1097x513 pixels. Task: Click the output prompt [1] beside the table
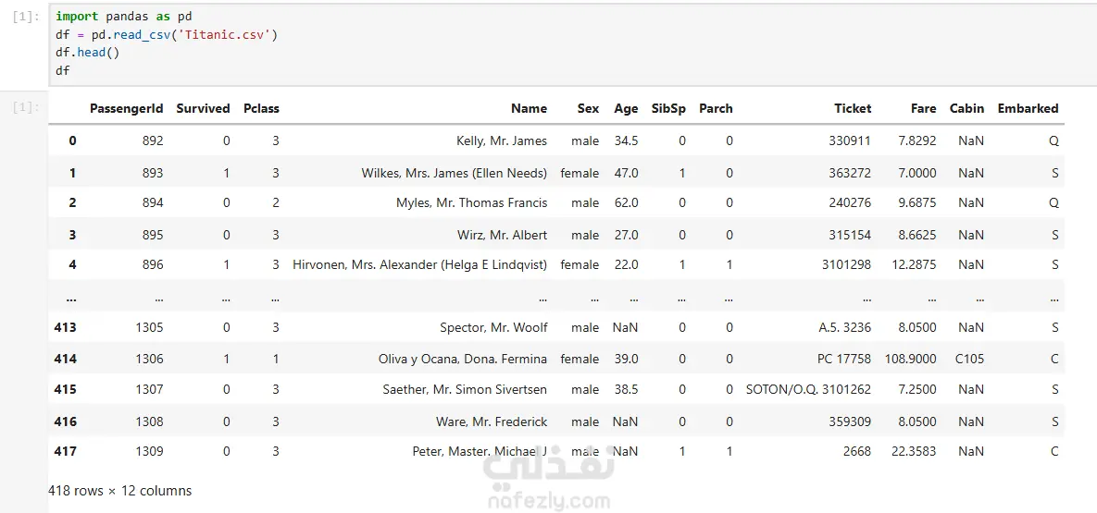pos(26,107)
